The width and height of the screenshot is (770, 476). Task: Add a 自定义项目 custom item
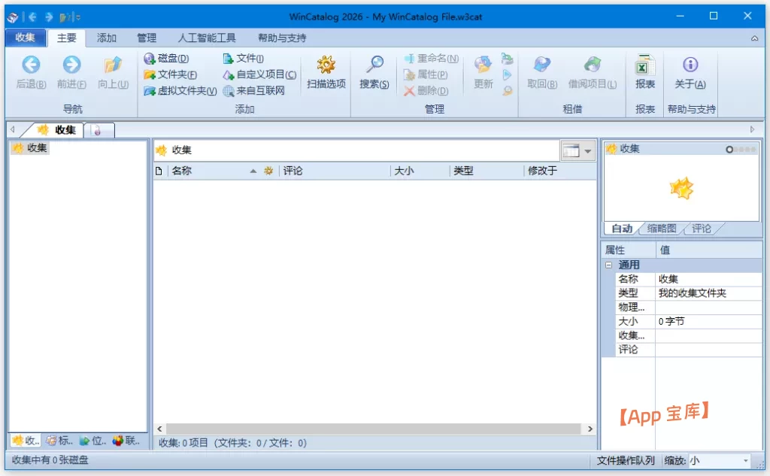(x=259, y=74)
